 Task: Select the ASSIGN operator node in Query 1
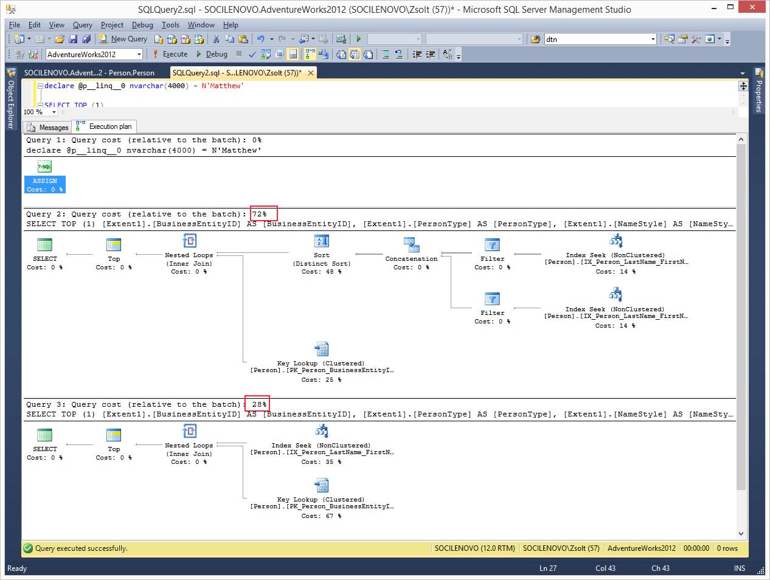coord(45,176)
